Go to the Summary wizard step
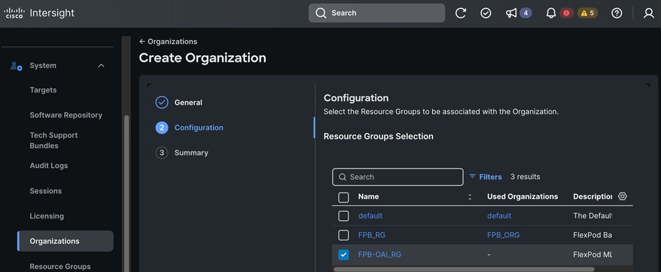661x272 pixels. pos(192,153)
